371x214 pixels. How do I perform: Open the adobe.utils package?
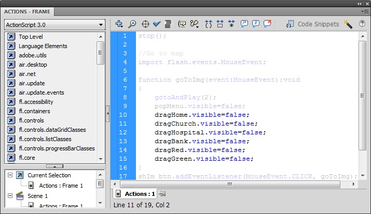pyautogui.click(x=33, y=55)
